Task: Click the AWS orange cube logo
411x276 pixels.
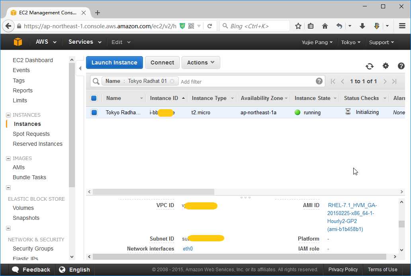Action: [x=18, y=42]
